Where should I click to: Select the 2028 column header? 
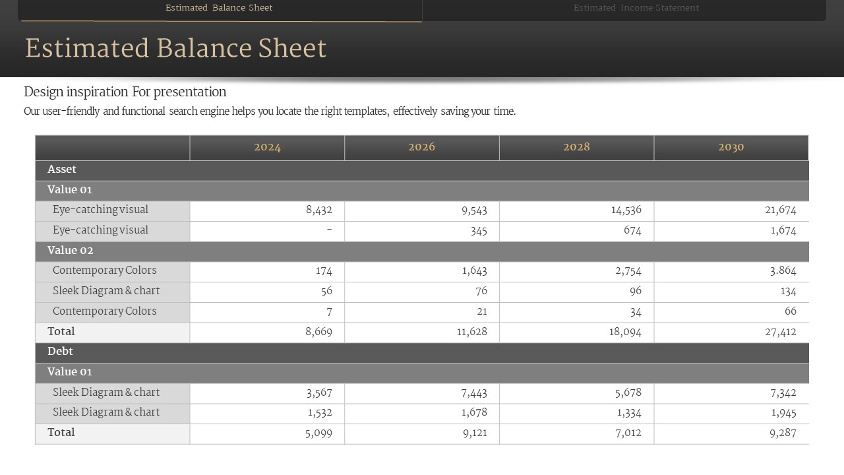pyautogui.click(x=576, y=147)
